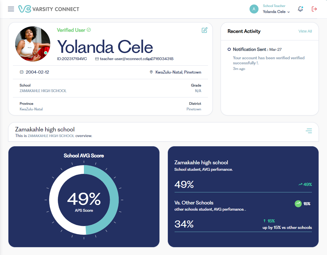Open the hamburger navigation menu

[11, 9]
